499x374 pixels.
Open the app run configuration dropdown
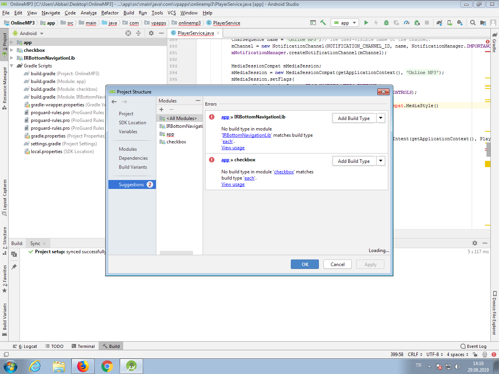345,23
